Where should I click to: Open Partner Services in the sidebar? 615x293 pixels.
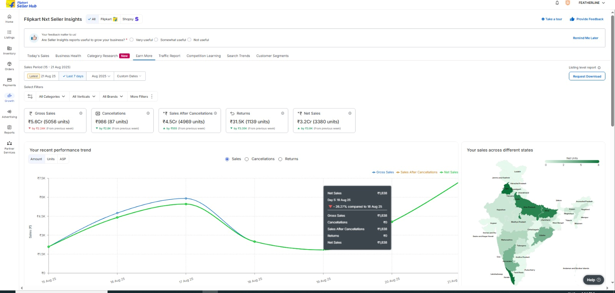click(9, 147)
